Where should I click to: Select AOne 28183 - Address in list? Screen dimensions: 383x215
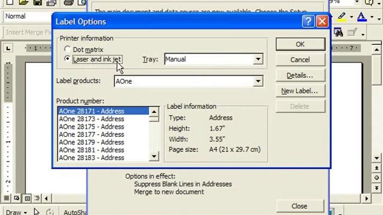click(104, 158)
